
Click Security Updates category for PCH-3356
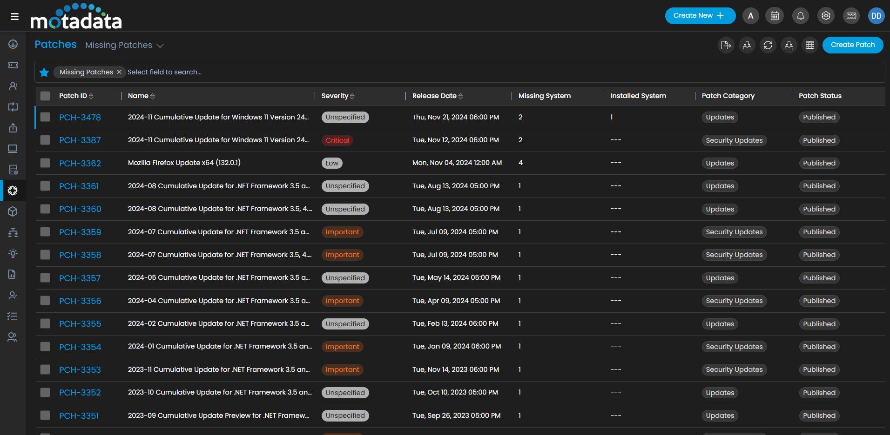(734, 301)
